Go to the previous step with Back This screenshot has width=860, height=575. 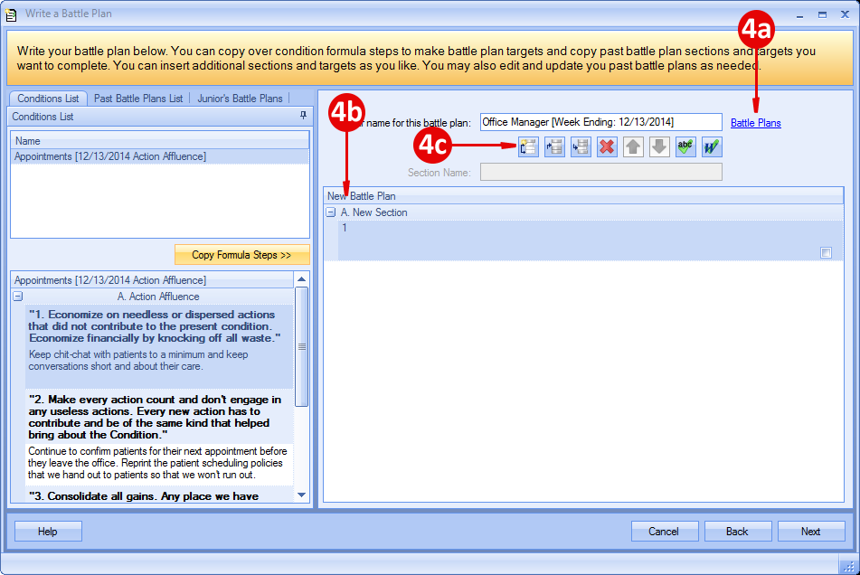click(x=738, y=531)
